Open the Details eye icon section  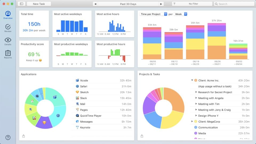click(x=8, y=41)
